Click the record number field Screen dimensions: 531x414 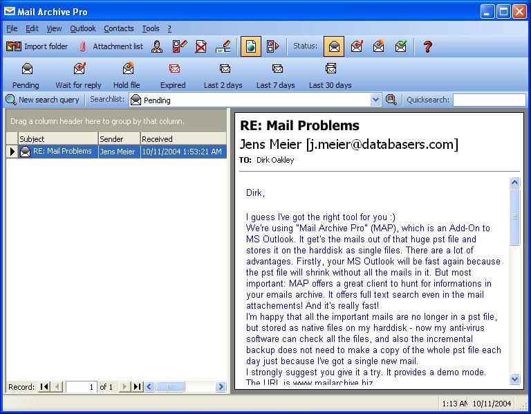81,386
